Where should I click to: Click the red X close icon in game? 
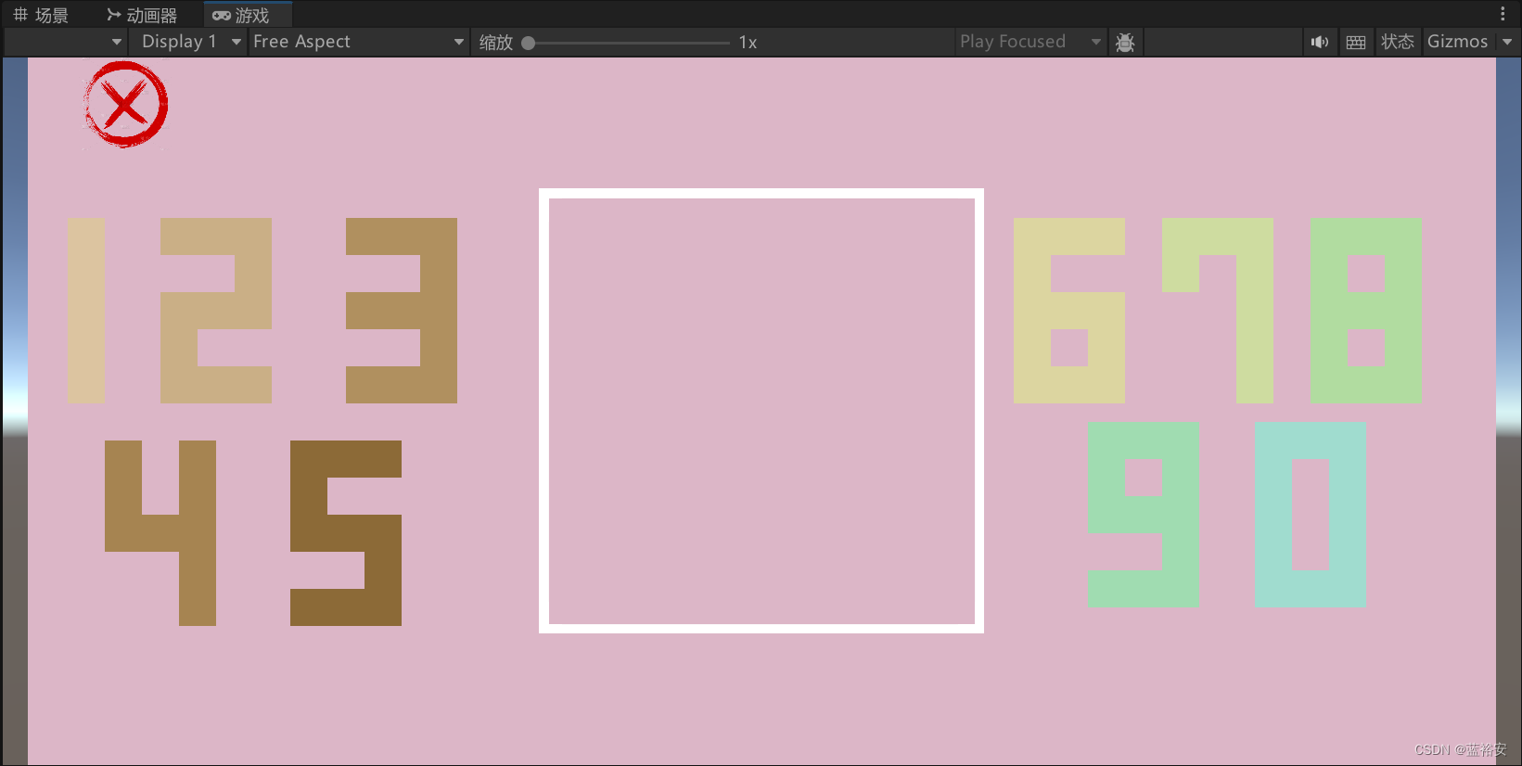125,104
